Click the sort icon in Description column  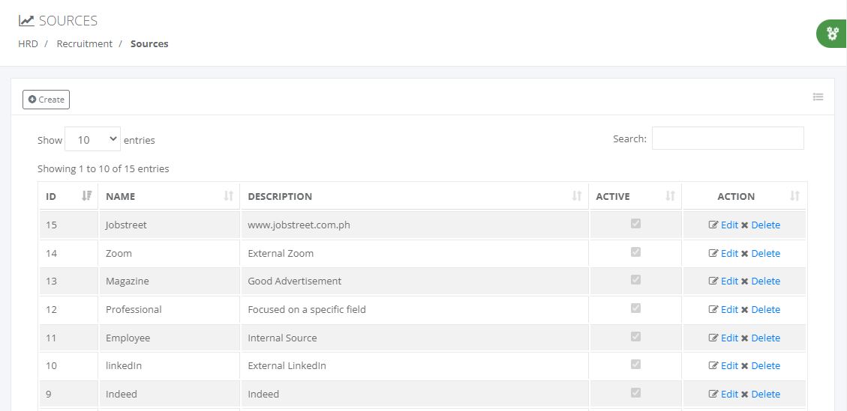point(576,196)
